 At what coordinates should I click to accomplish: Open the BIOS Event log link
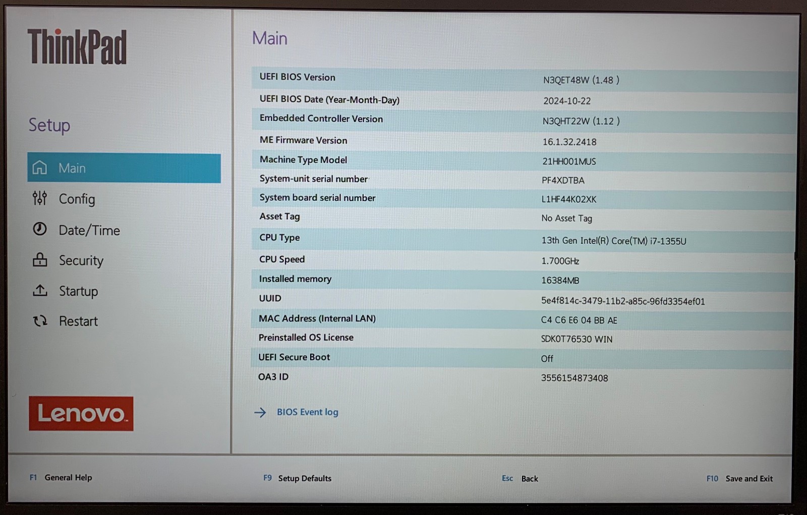pos(307,412)
